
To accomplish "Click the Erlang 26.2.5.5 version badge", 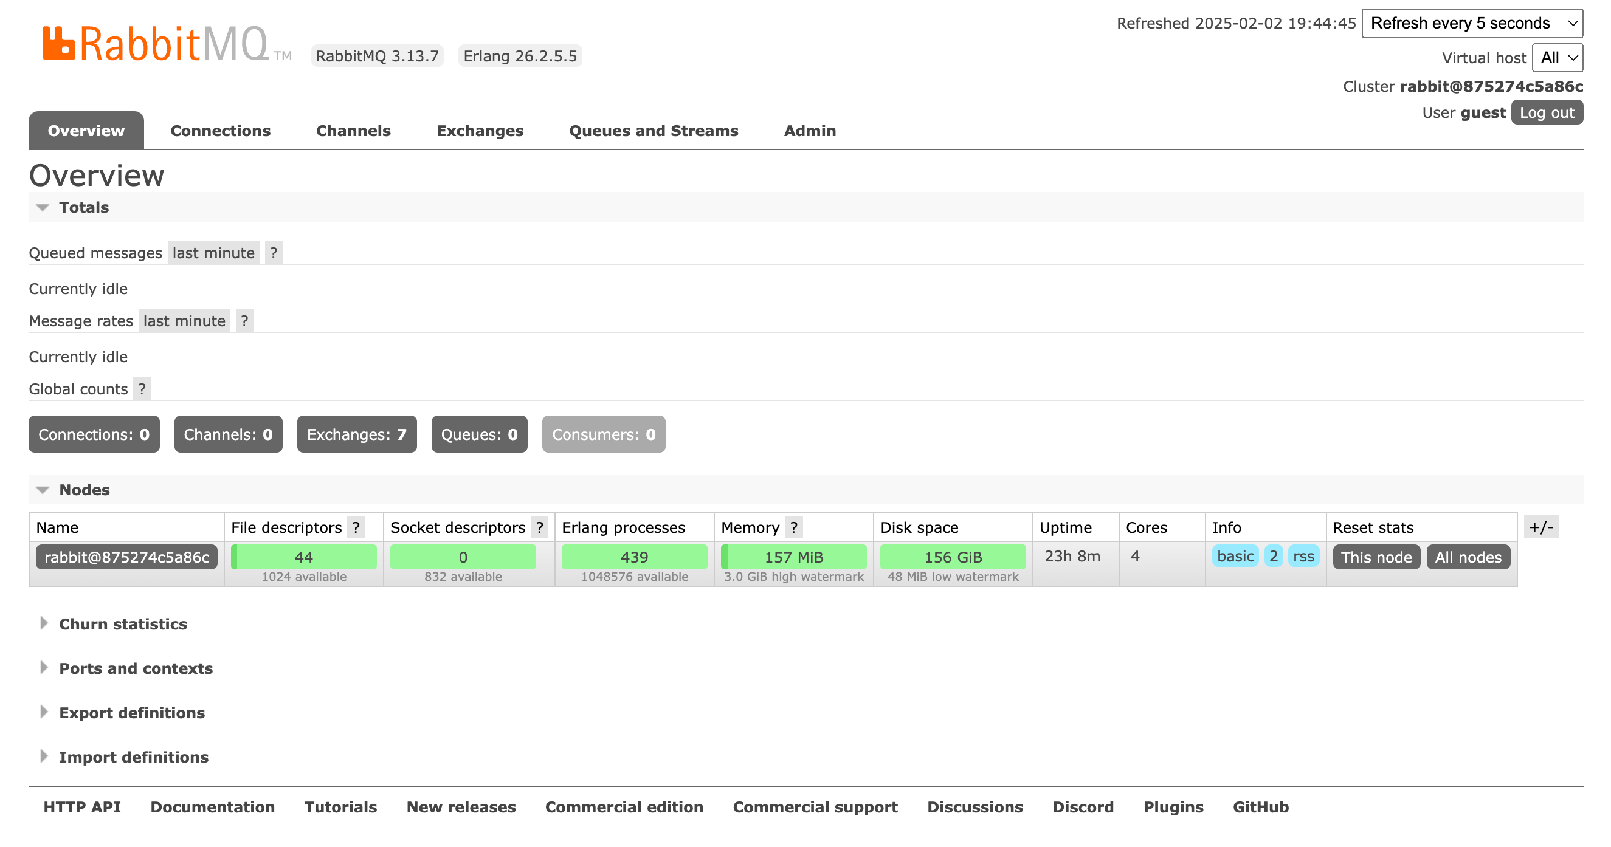I will (520, 57).
